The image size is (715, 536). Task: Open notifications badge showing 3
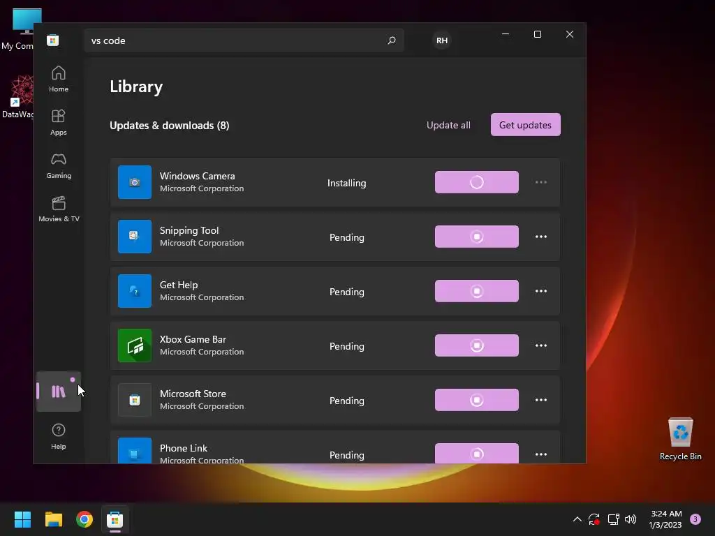pyautogui.click(x=695, y=519)
